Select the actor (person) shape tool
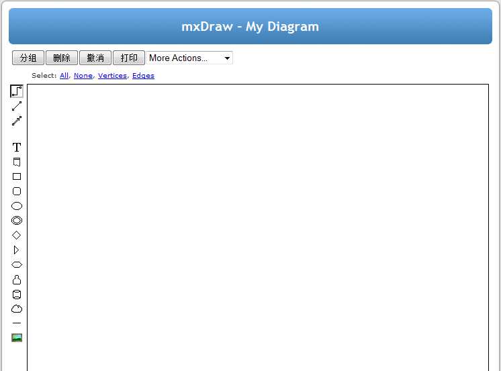The height and width of the screenshot is (371, 501). pos(17,280)
